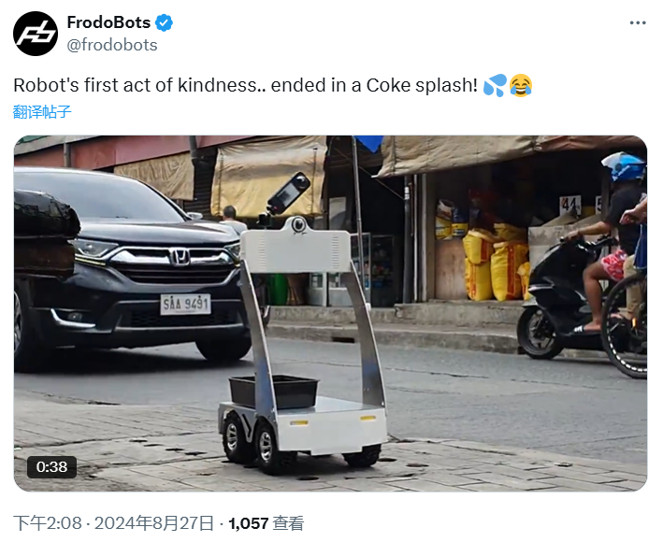Open the @frodobots handle link

[x=112, y=45]
